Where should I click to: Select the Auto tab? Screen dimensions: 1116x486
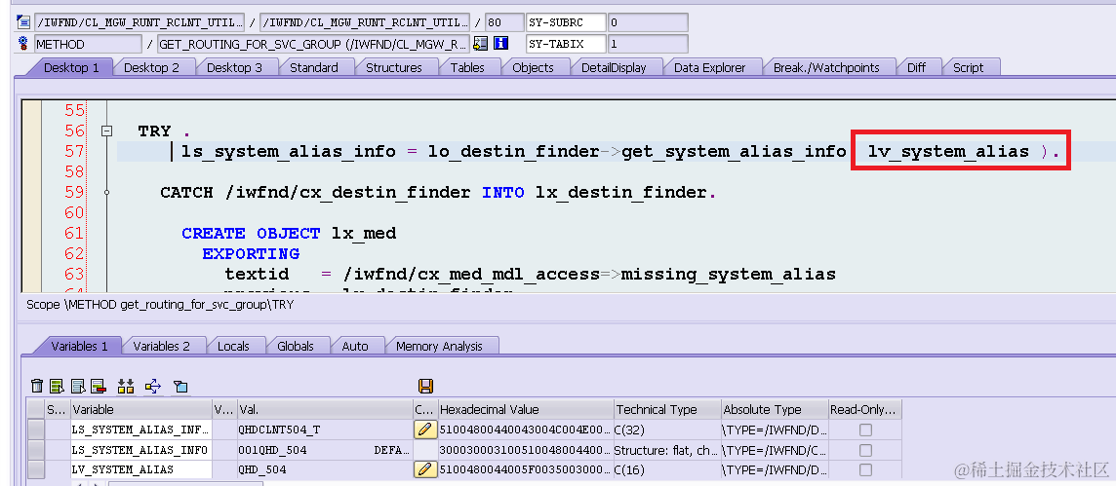[355, 346]
